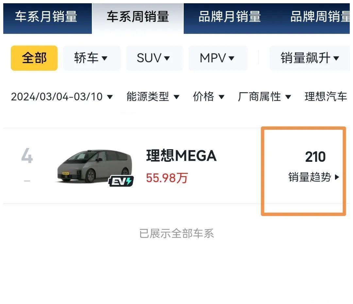The image size is (353, 304).
Task: Click the EV badge on the car image
Action: pos(121,181)
